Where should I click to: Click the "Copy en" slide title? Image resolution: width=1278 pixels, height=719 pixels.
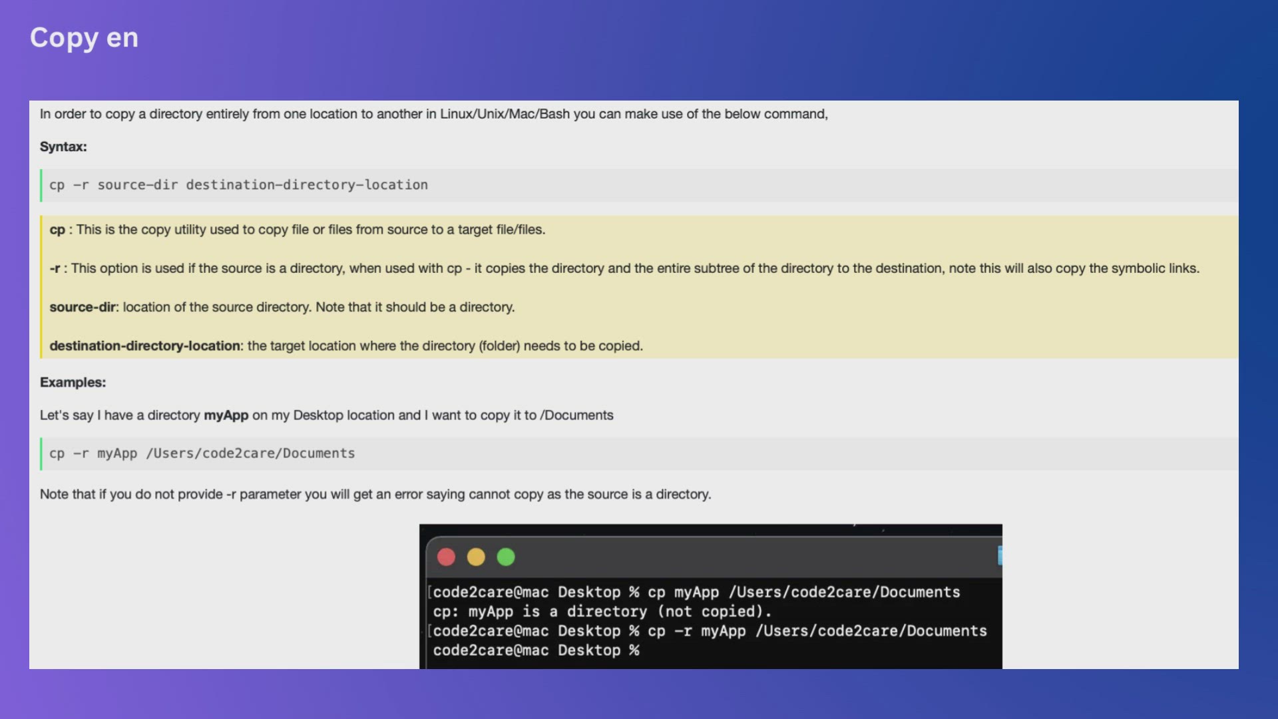tap(85, 38)
